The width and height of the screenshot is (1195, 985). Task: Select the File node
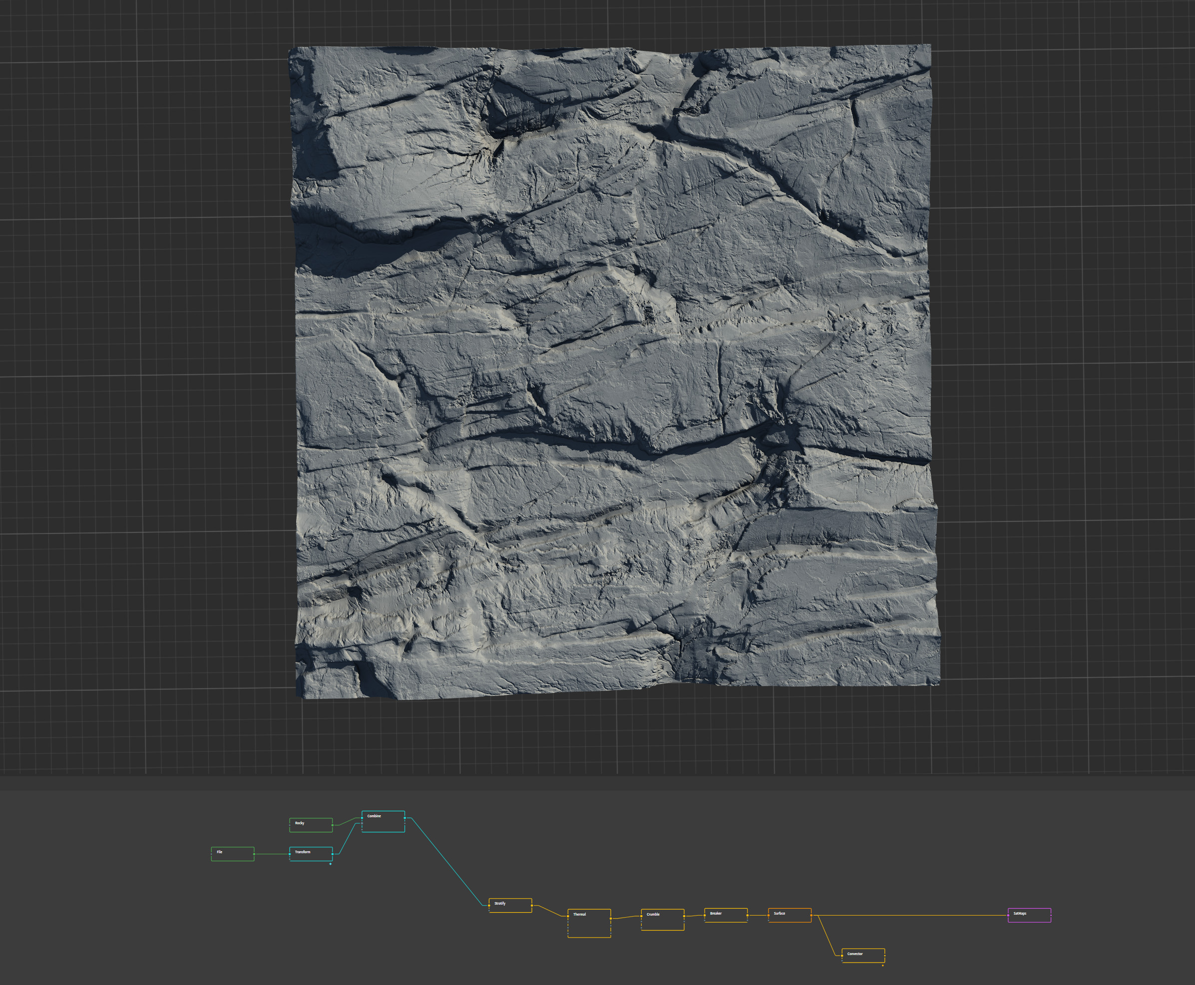232,853
